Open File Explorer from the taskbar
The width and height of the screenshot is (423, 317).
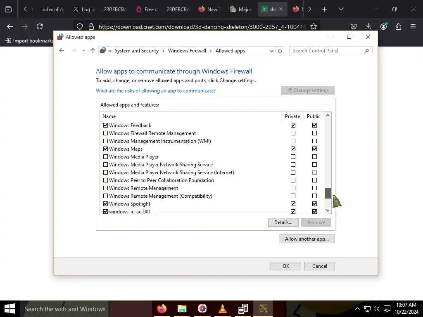(x=182, y=309)
